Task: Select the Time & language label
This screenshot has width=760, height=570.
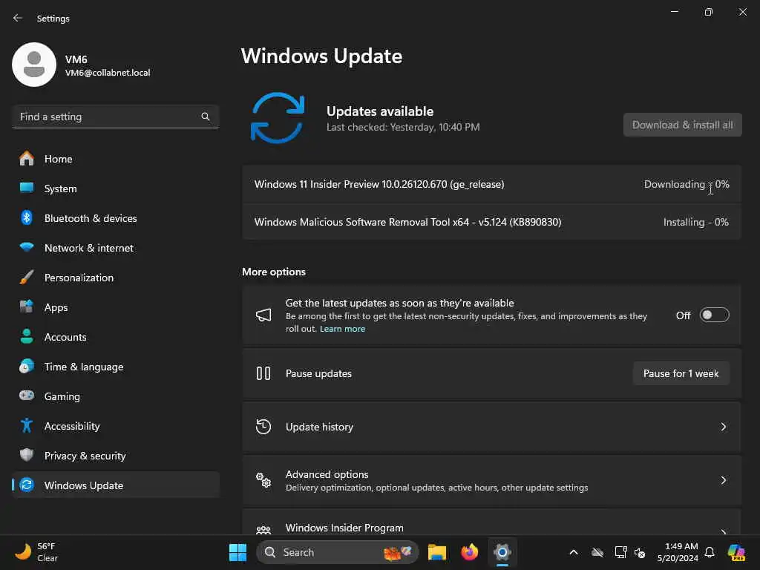Action: pyautogui.click(x=84, y=367)
